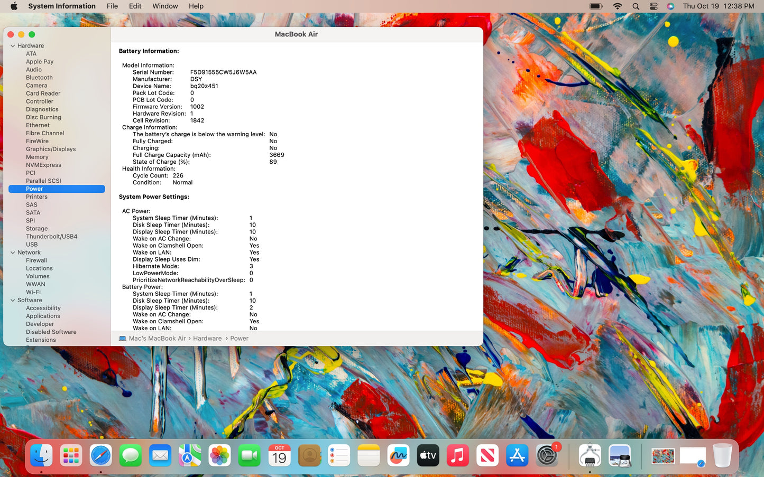Click "Mac's MacBook Air" in the breadcrumb bar
This screenshot has height=477, width=764.
tap(157, 338)
